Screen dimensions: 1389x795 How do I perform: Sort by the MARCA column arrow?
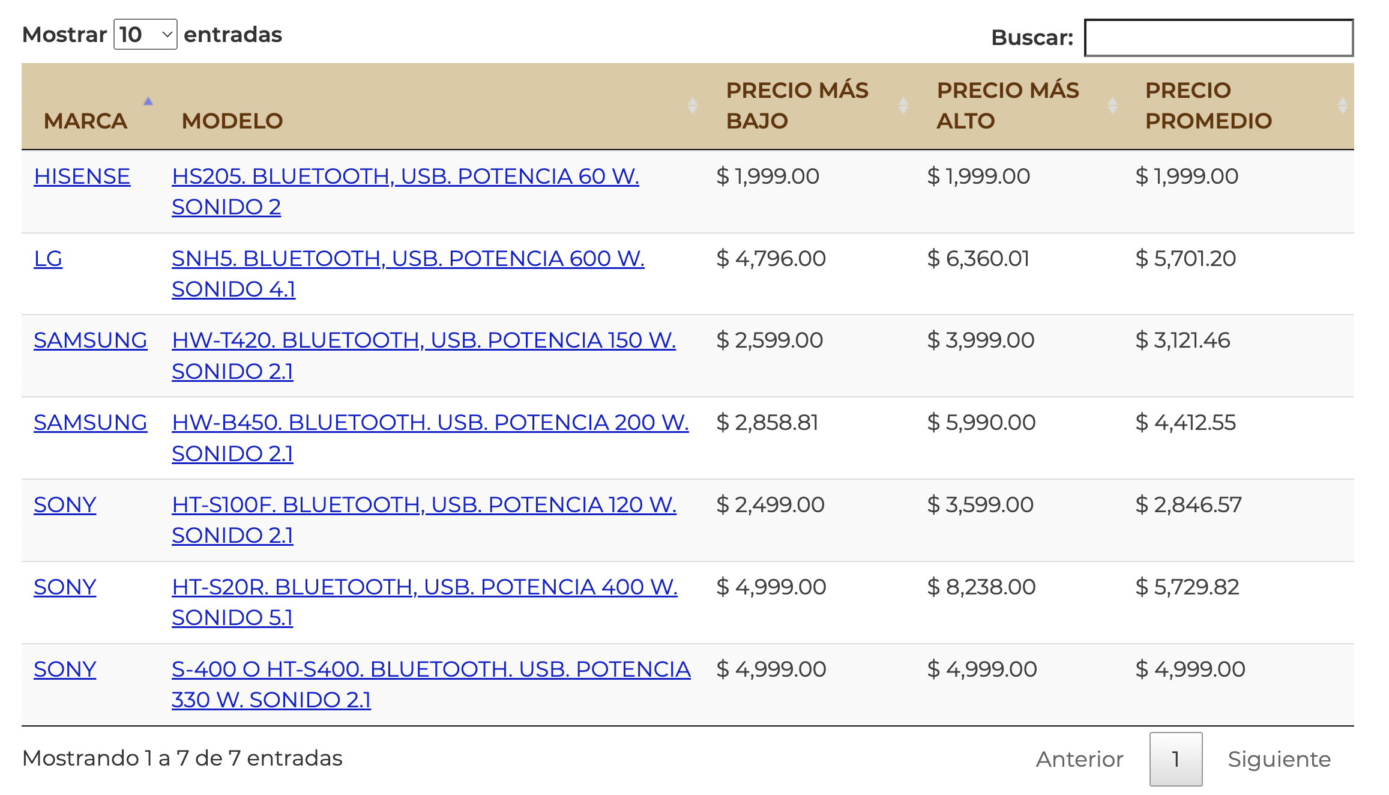tap(148, 102)
